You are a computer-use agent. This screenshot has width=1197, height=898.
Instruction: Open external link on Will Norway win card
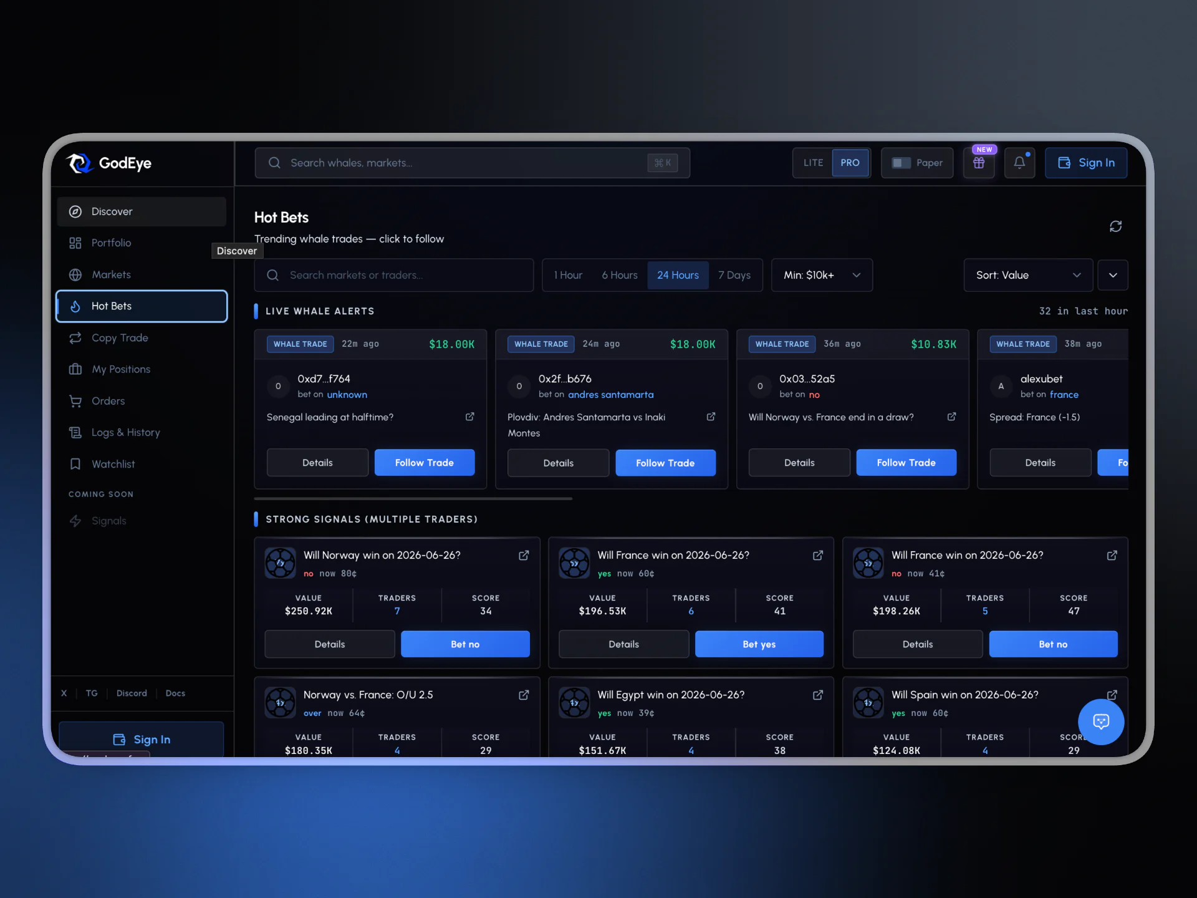coord(524,555)
